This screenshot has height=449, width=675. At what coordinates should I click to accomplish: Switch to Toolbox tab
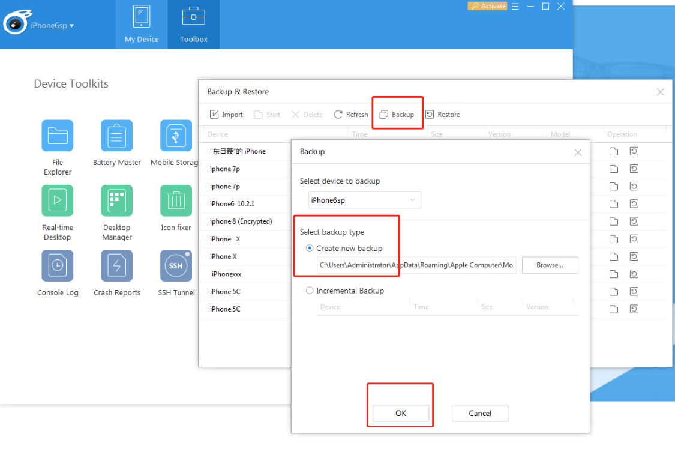click(x=194, y=25)
